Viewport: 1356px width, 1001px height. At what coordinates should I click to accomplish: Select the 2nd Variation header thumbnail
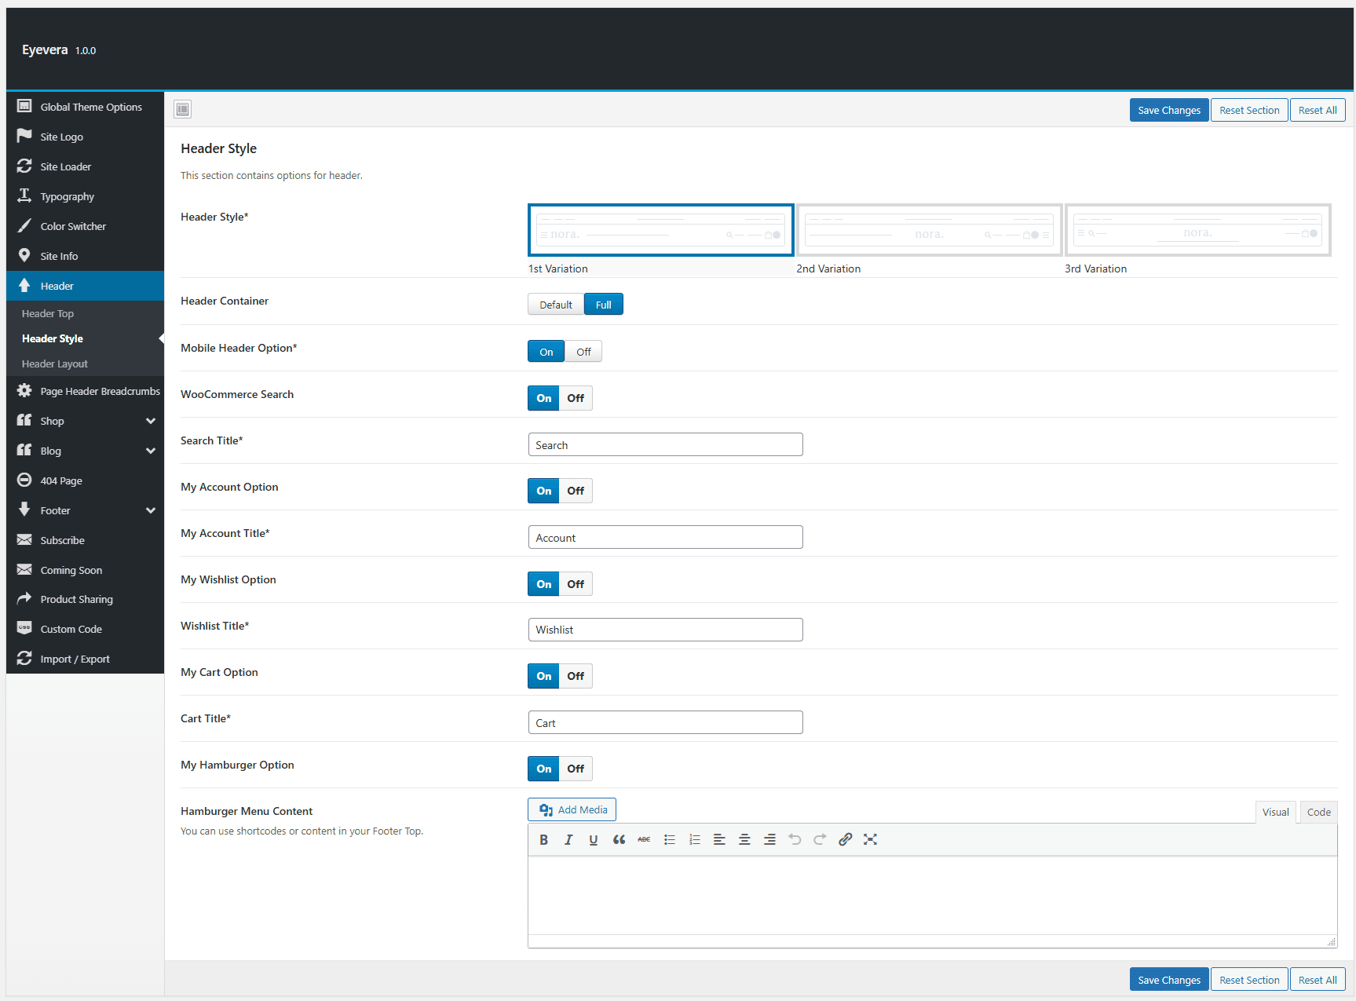click(930, 230)
